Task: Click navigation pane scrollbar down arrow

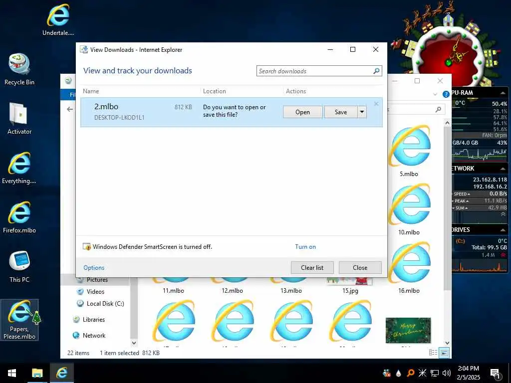Action: tap(134, 343)
